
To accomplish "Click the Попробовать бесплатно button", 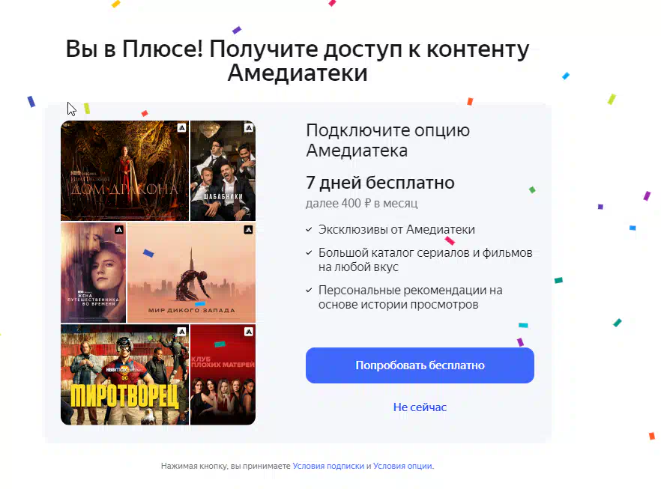I will (x=420, y=365).
